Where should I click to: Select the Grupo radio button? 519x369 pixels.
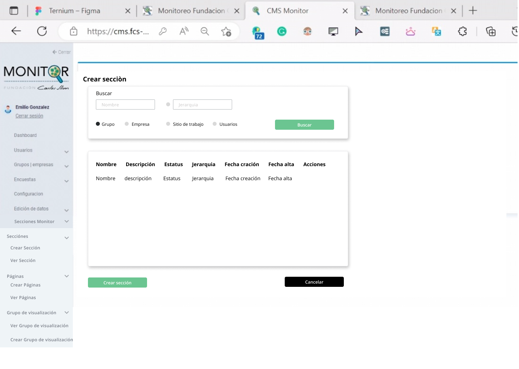tap(98, 124)
